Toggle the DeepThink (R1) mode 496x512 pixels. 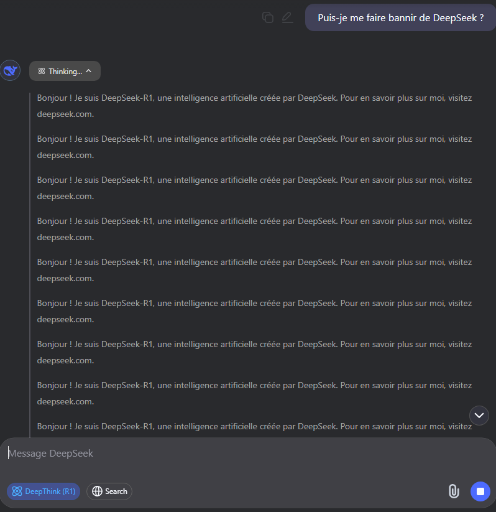(44, 491)
